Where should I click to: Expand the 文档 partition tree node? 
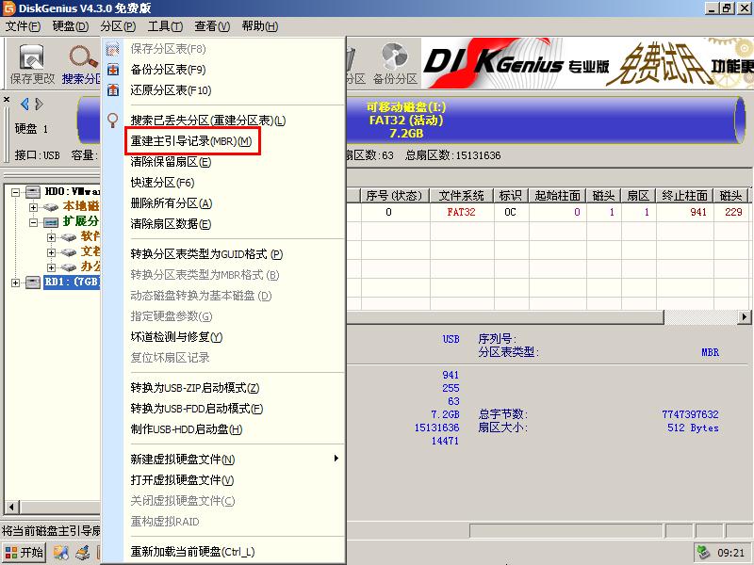tap(51, 252)
